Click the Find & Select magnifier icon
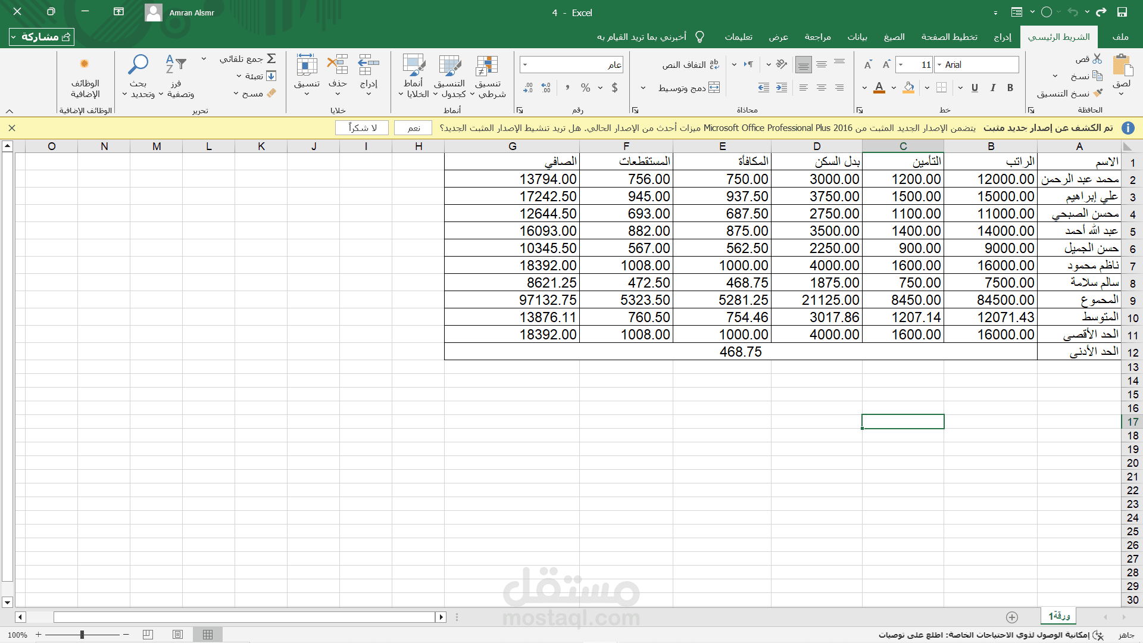The image size is (1143, 643). pyautogui.click(x=138, y=65)
